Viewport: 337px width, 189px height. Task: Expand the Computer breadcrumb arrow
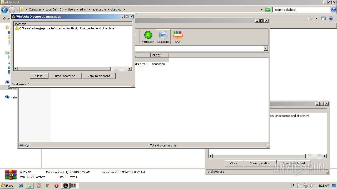point(43,10)
